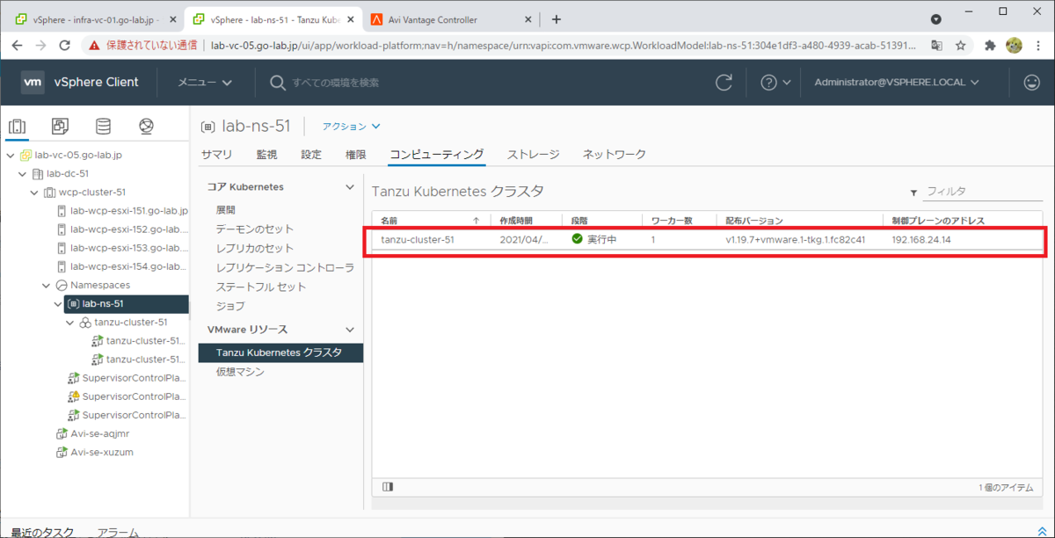Open アラーム tab in bottom panel
This screenshot has height=538, width=1055.
118,531
